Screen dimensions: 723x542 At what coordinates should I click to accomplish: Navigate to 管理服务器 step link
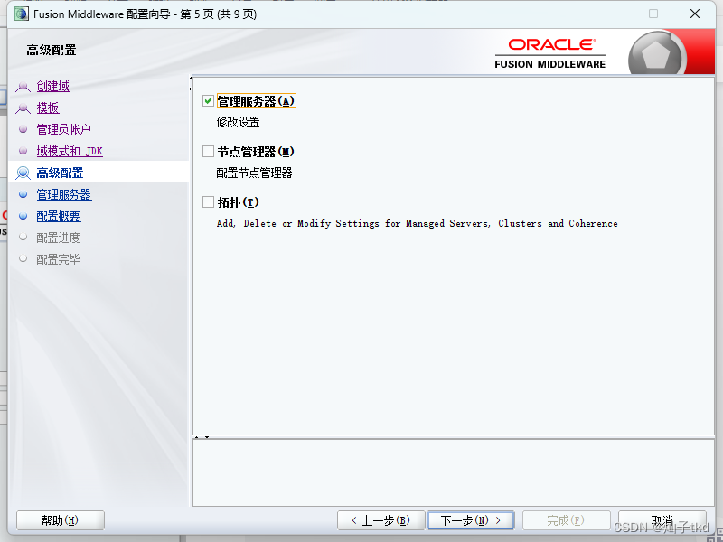coord(64,194)
